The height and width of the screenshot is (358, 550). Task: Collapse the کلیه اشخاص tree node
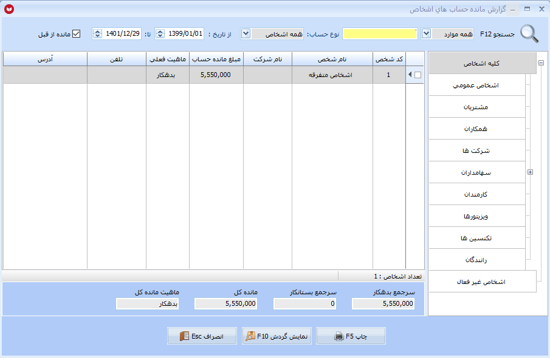click(541, 62)
